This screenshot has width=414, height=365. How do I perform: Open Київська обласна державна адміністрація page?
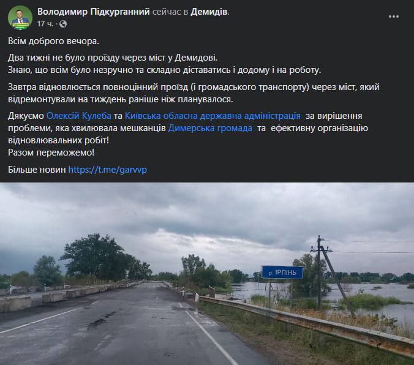tap(213, 116)
